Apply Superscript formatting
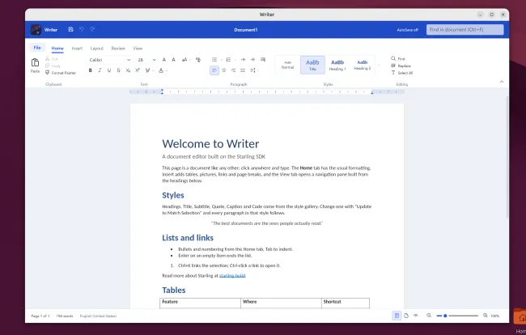Image resolution: width=526 pixels, height=335 pixels. 138,70
